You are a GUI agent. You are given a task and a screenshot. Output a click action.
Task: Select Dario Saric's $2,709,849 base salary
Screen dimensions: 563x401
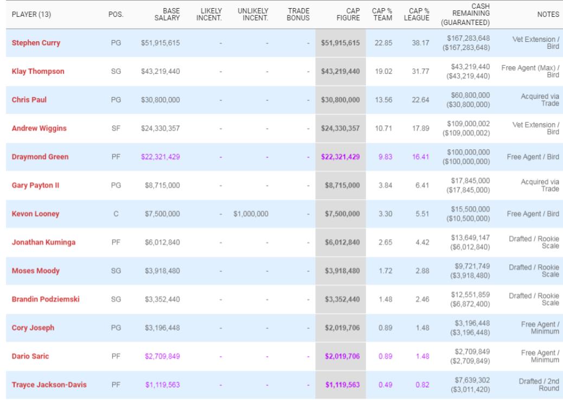coord(162,356)
